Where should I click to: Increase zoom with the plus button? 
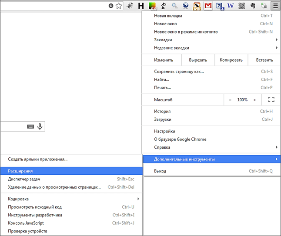254,100
